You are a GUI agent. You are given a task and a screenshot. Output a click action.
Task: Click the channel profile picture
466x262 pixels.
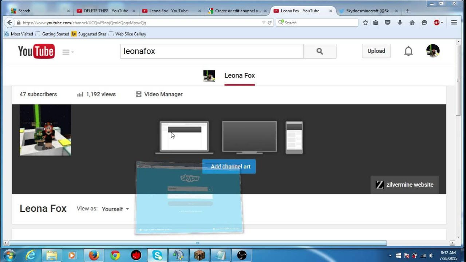45,130
